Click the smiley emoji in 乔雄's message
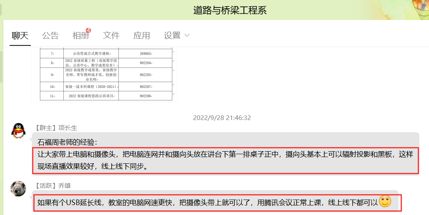The image size is (429, 215). 385,202
